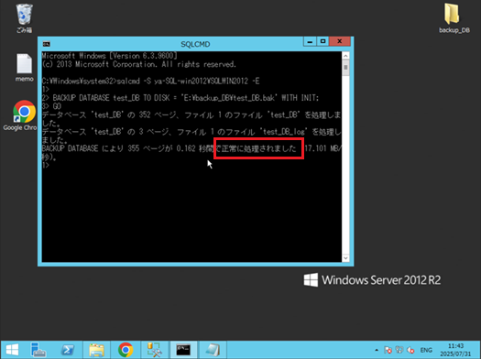The height and width of the screenshot is (359, 481).
Task: Open the Recycle Bin desktop icon
Action: [x=24, y=17]
